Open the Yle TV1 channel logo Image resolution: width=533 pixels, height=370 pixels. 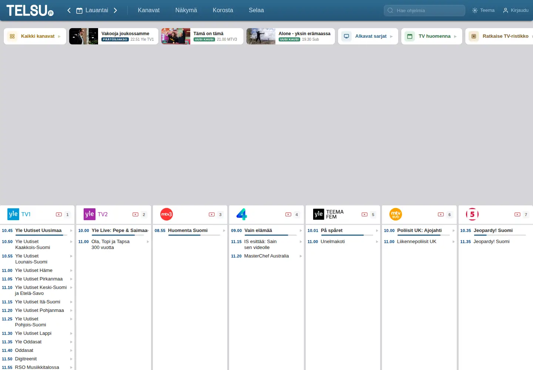click(x=19, y=214)
